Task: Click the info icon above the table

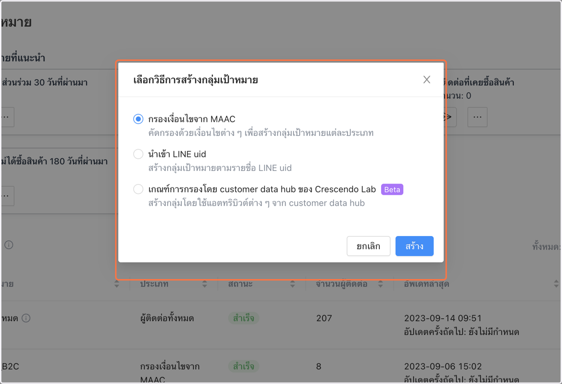Action: (9, 245)
